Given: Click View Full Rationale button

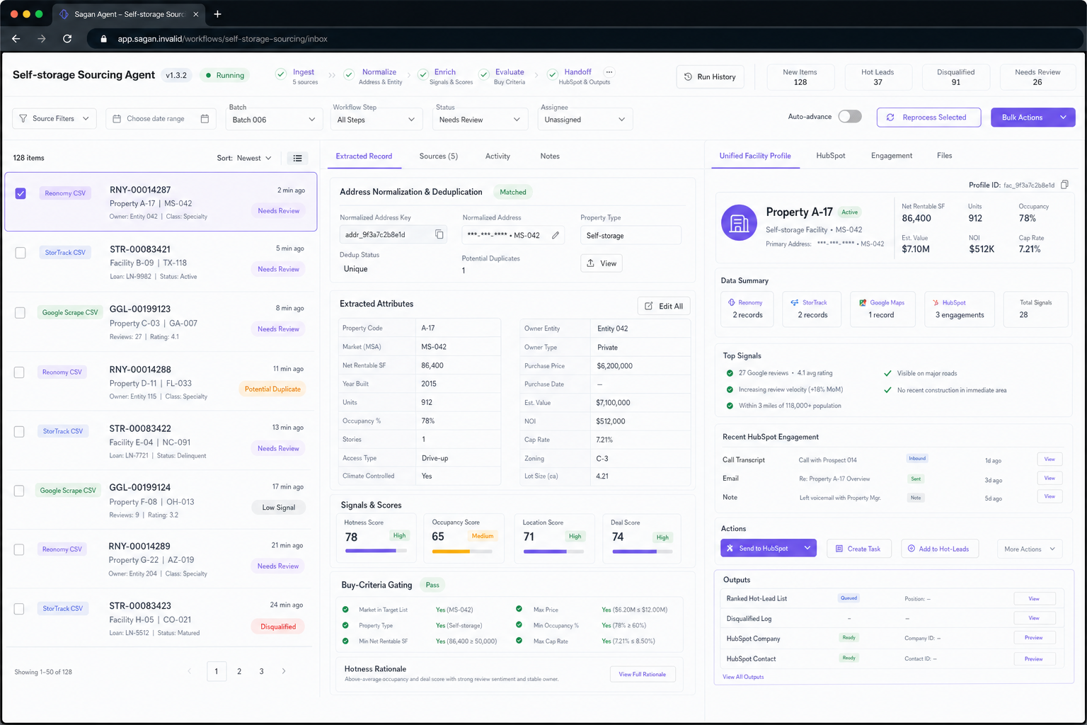Looking at the screenshot, I should click(643, 674).
